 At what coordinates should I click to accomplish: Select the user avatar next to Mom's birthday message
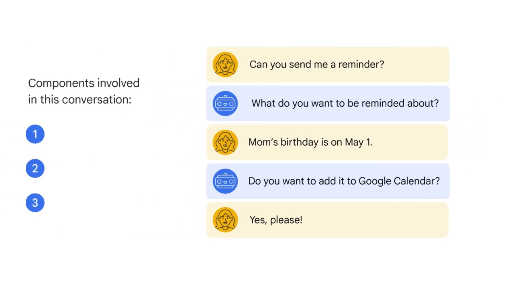click(225, 142)
